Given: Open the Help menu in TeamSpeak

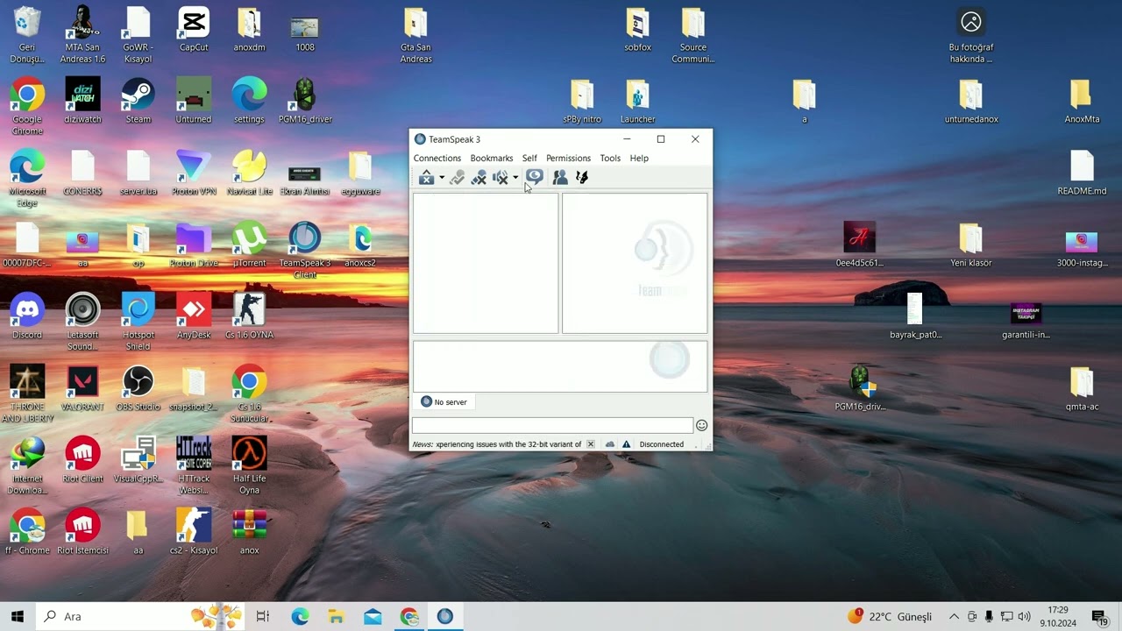Looking at the screenshot, I should (639, 158).
